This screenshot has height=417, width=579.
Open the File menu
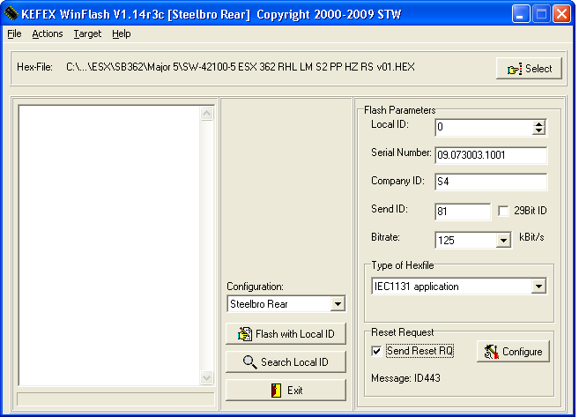pos(14,34)
